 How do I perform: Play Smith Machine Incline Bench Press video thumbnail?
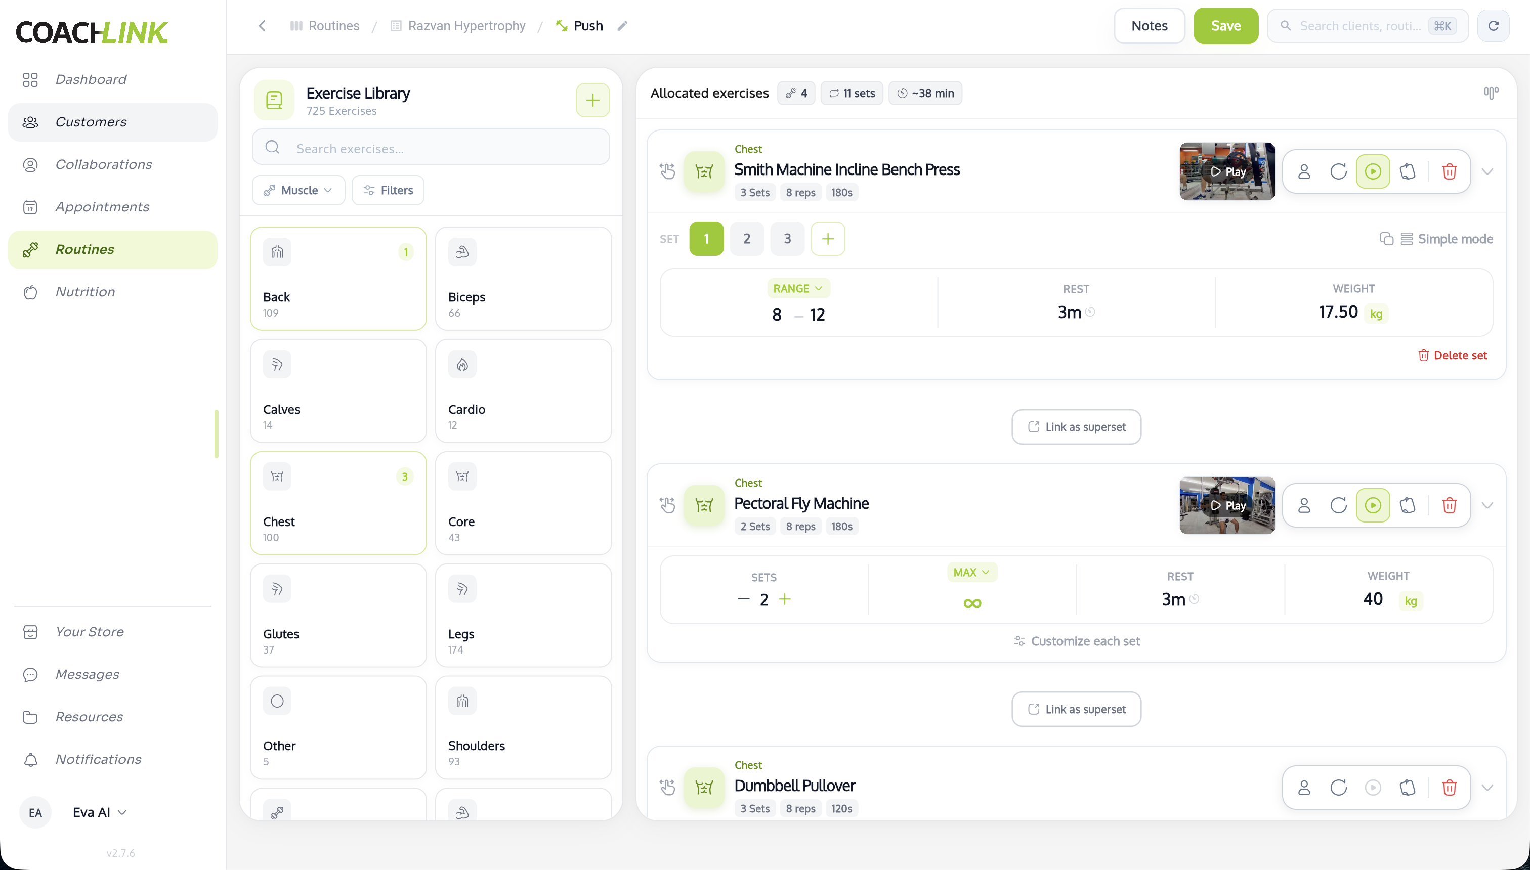[x=1226, y=171]
